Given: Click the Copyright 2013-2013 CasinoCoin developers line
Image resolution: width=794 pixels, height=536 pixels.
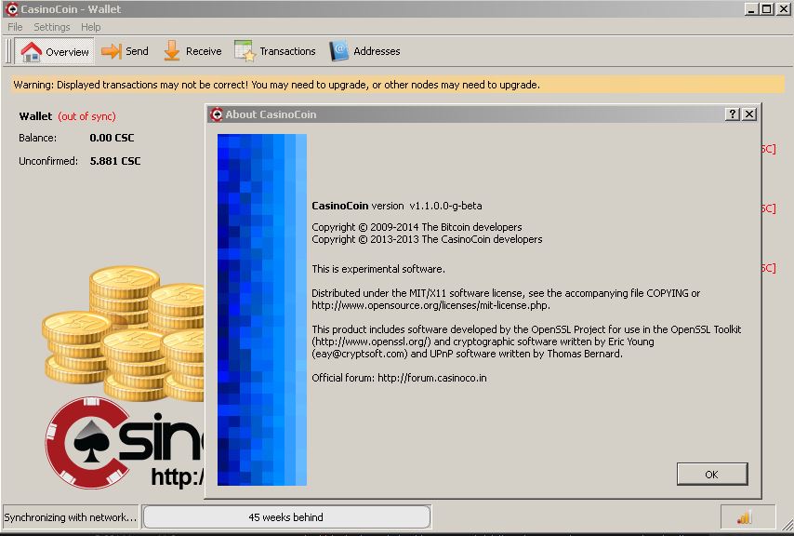Looking at the screenshot, I should click(x=427, y=239).
